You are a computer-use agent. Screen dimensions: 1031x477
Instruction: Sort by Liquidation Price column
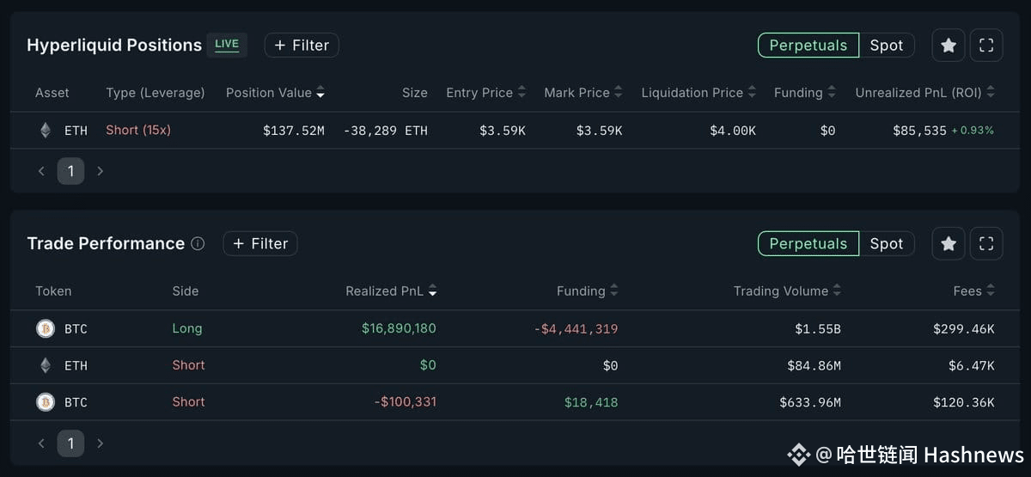[699, 93]
